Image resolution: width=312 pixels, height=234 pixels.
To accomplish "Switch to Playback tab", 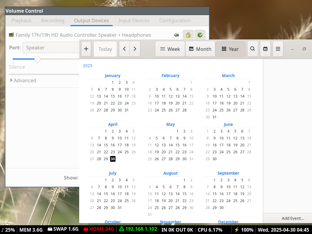I will tap(21, 20).
